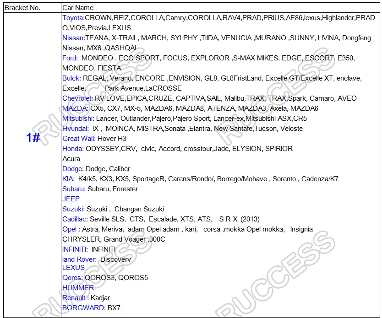Click 'Dongfeng' in the Nissan row
Viewport: 382px width, 318px height.
356,38
